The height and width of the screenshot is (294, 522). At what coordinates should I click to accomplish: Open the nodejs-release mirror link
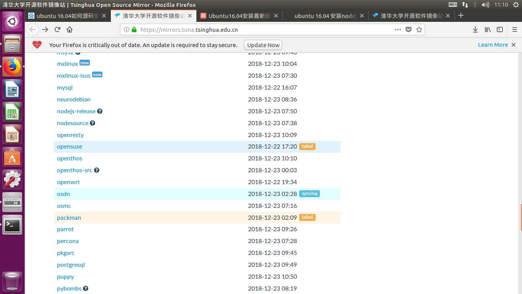pos(76,111)
